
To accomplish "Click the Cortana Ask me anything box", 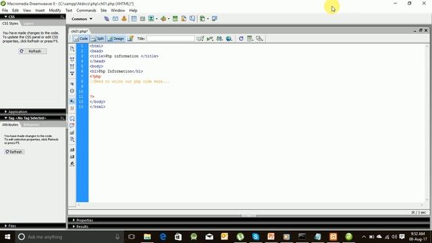I will (69, 237).
